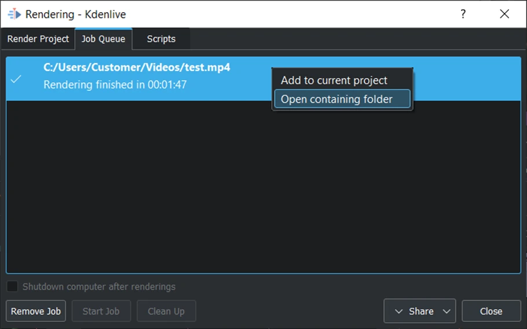The width and height of the screenshot is (527, 329).
Task: Click the Start Job button
Action: pos(101,311)
